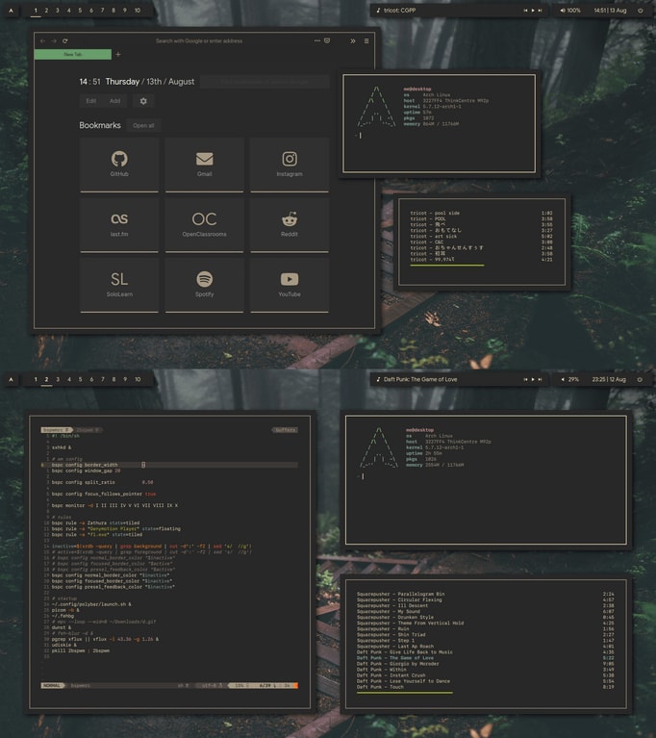Click the line bspc config split_ratio

[x=103, y=482]
